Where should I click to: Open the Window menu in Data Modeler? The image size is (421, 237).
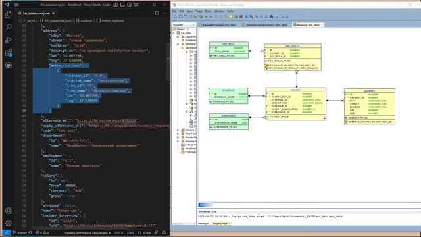(x=219, y=11)
